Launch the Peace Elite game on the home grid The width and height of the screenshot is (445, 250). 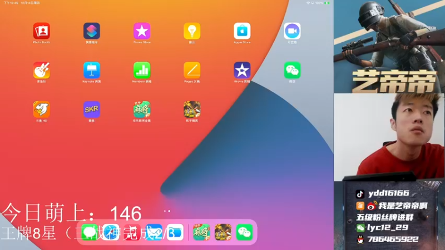[192, 109]
